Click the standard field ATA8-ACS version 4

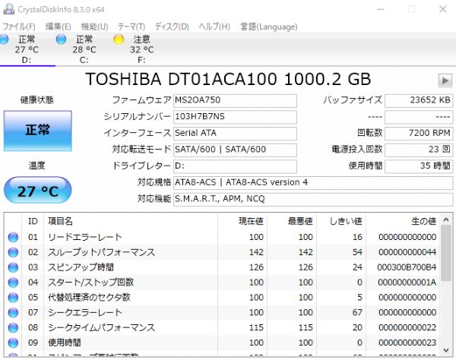(313, 183)
